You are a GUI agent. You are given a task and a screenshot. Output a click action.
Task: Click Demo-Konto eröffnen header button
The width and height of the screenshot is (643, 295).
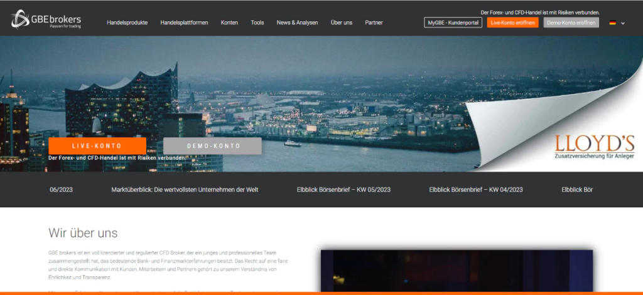[x=571, y=23]
